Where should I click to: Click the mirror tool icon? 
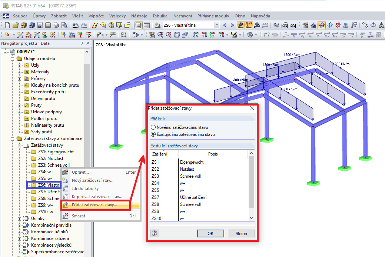coord(381,25)
